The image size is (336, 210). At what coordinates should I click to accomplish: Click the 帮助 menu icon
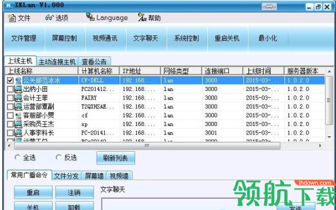[x=142, y=17]
